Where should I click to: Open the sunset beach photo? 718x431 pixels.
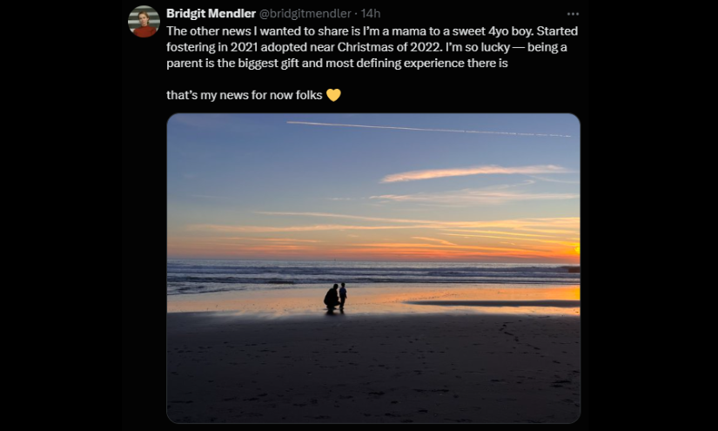(x=373, y=218)
